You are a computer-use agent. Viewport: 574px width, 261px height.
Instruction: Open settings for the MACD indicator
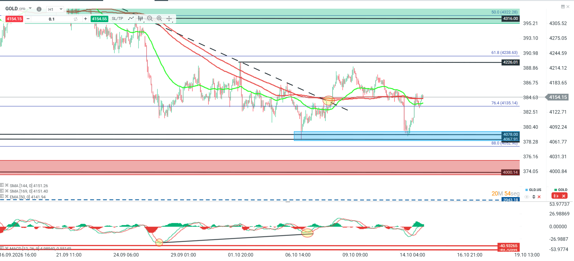pos(2,248)
